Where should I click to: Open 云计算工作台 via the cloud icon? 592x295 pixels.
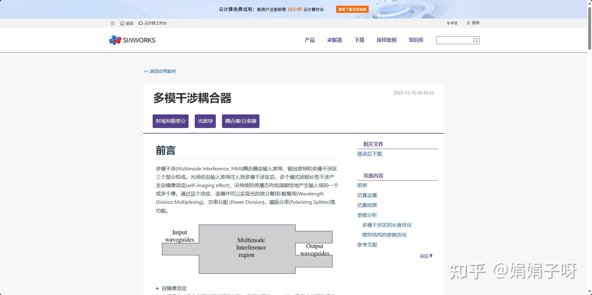(141, 23)
